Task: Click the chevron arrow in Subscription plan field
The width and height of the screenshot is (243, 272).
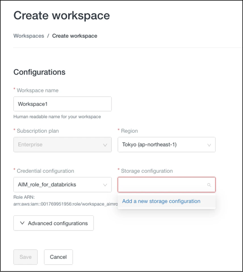Action: point(105,145)
